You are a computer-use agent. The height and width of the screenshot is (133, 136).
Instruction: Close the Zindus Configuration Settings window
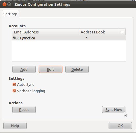[4, 4]
